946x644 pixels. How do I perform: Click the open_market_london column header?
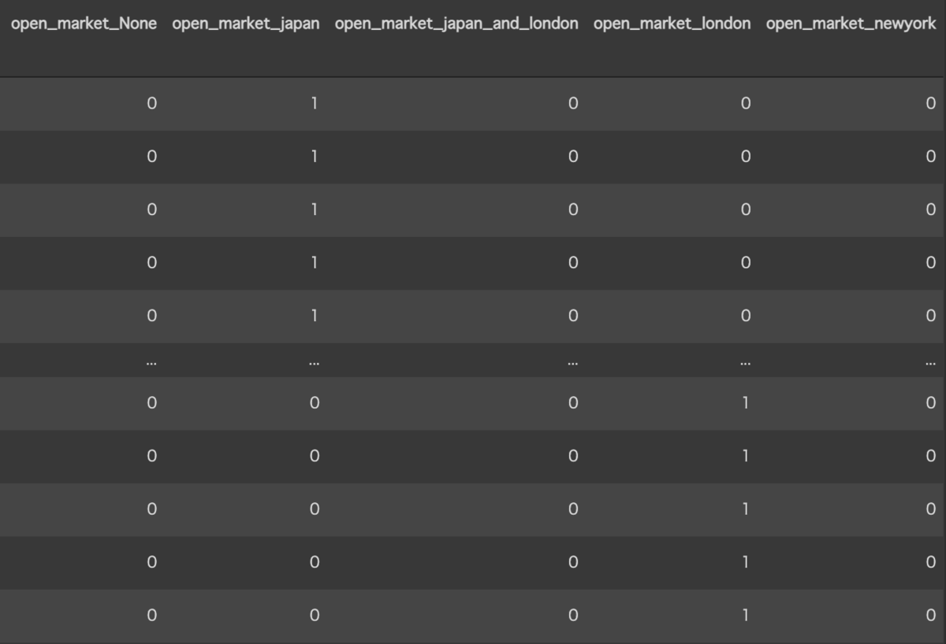[x=672, y=24]
